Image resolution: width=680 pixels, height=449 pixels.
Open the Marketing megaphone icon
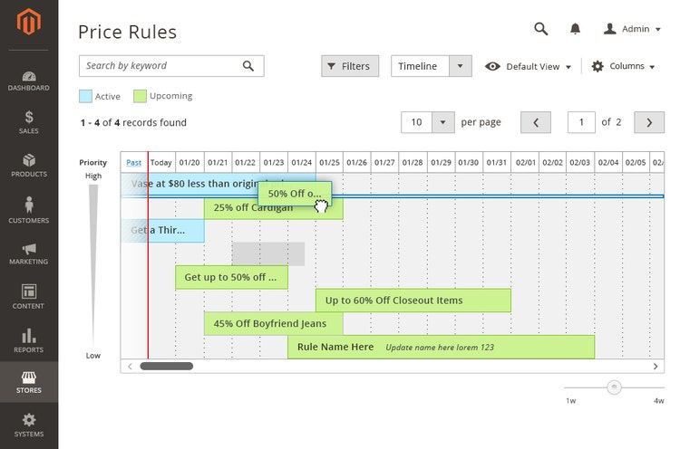coord(29,253)
